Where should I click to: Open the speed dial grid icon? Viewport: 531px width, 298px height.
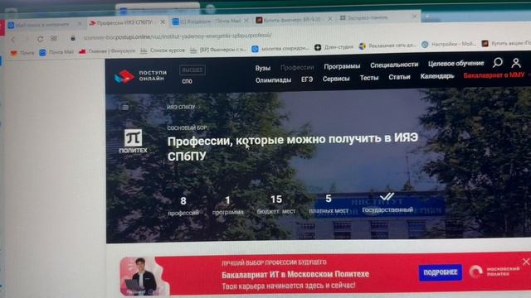[x=54, y=39]
